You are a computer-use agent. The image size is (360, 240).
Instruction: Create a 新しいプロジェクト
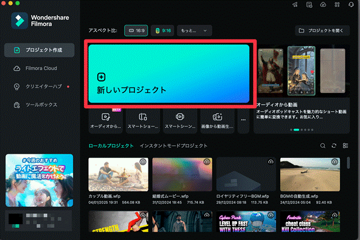pyautogui.click(x=169, y=74)
